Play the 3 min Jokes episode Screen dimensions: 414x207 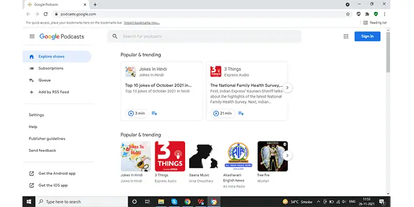(137, 113)
